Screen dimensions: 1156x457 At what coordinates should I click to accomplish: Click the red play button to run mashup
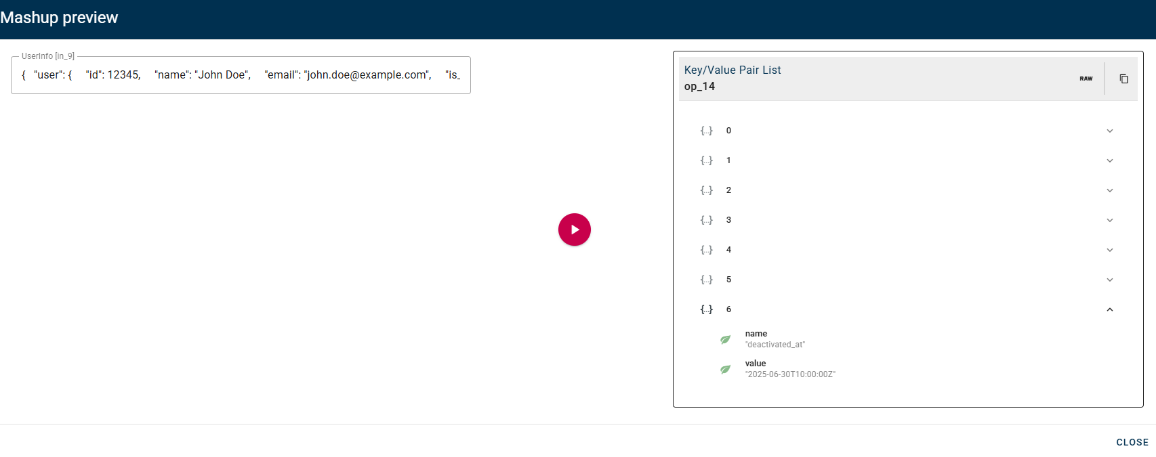click(574, 230)
